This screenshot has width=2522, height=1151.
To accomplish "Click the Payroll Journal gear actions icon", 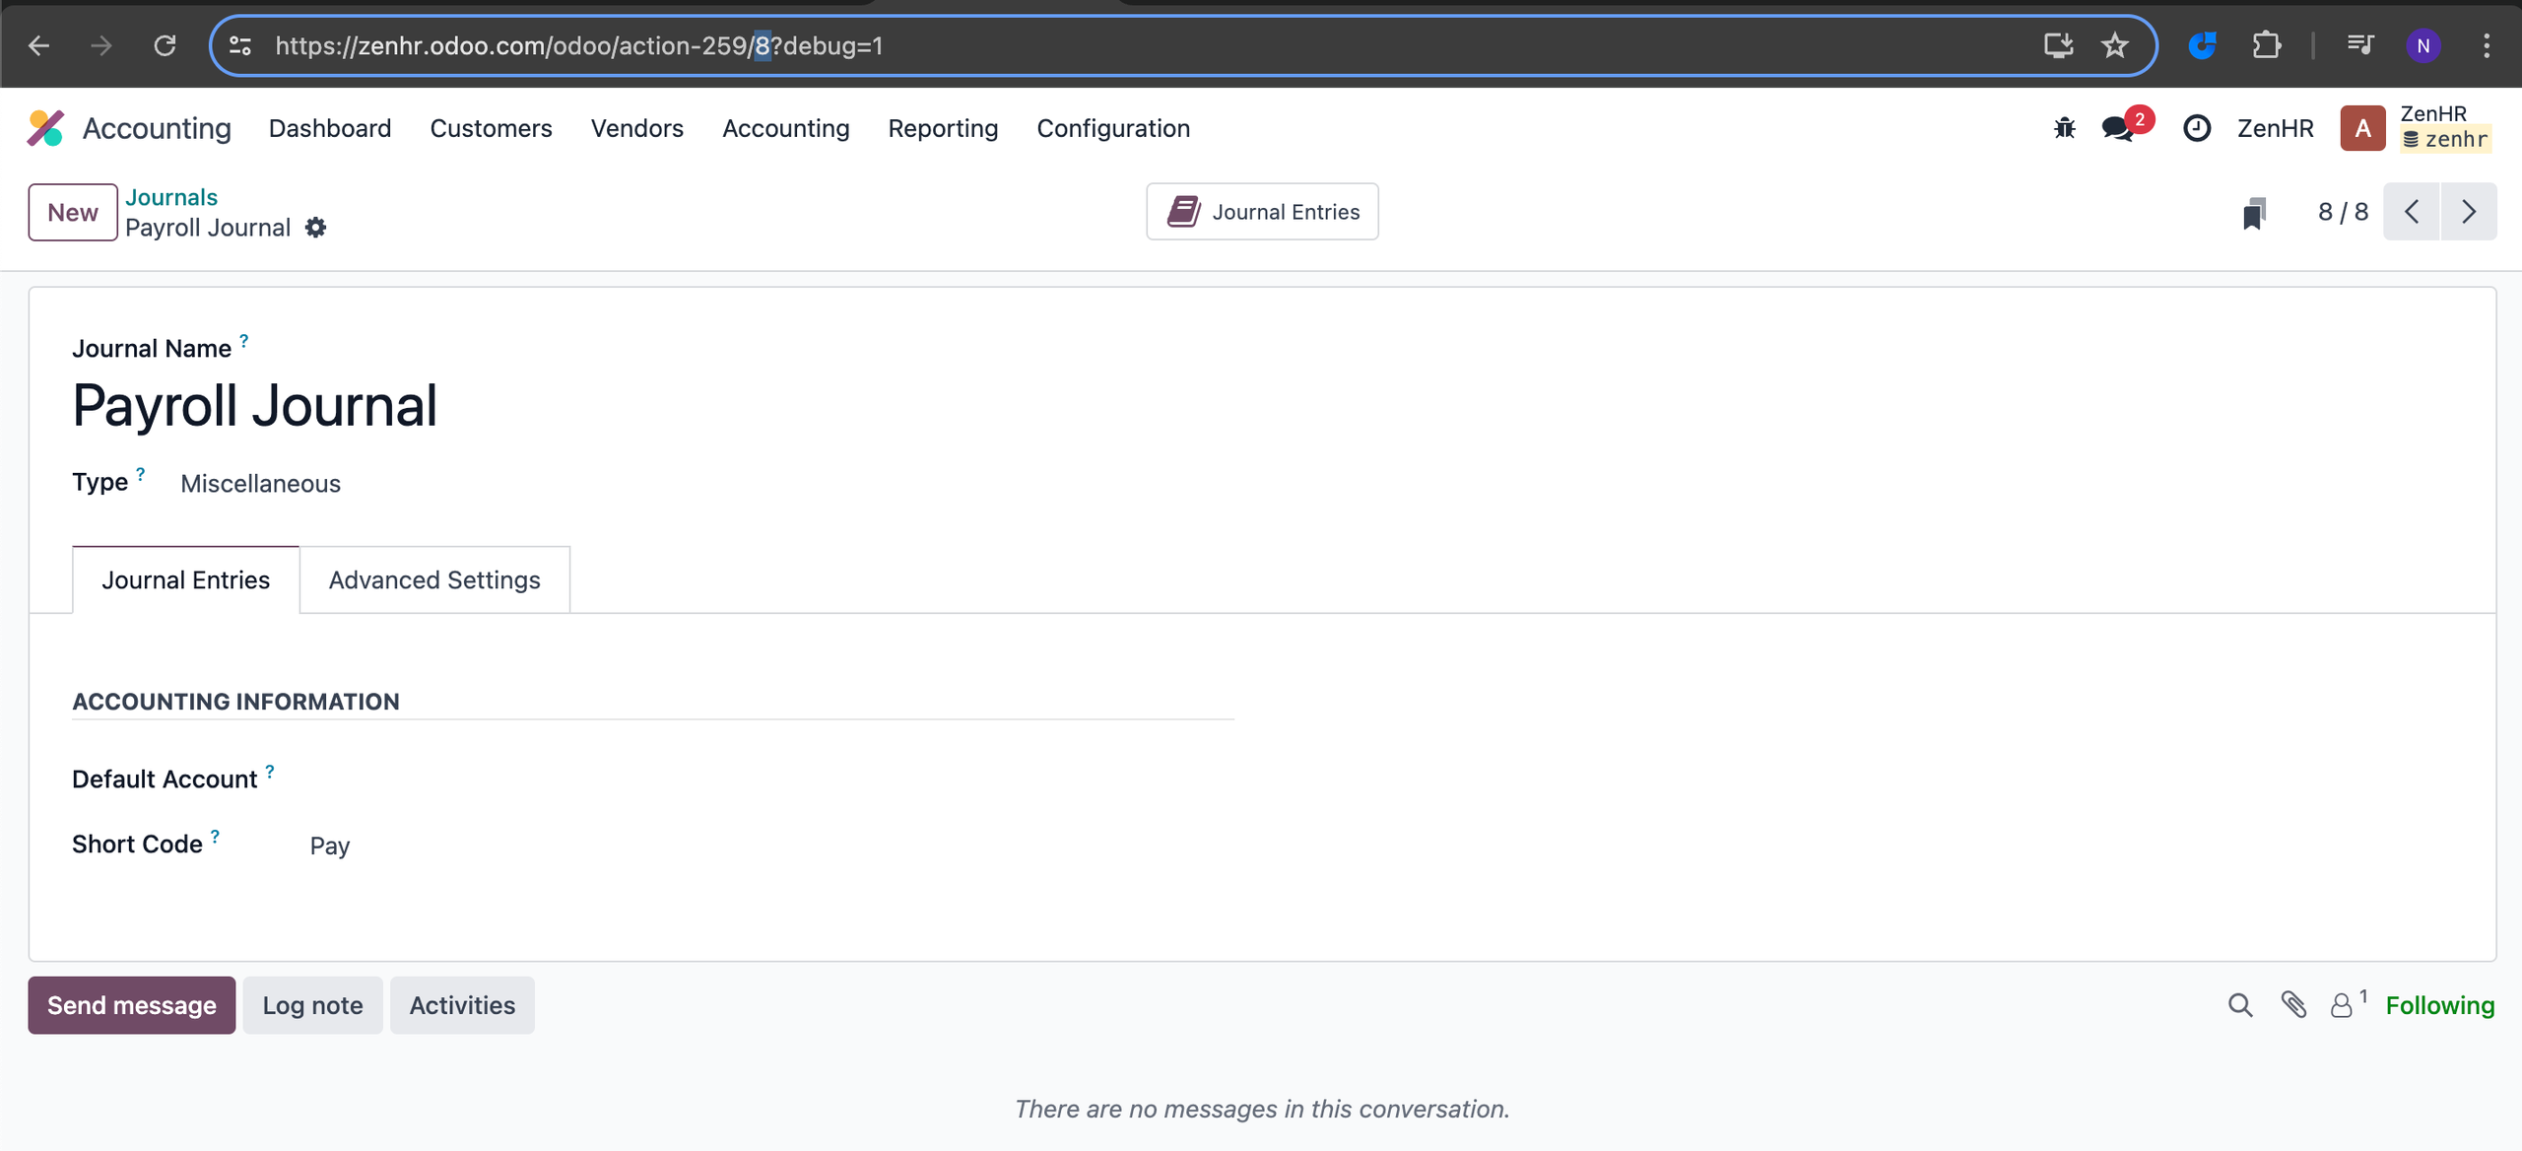I will tap(315, 228).
